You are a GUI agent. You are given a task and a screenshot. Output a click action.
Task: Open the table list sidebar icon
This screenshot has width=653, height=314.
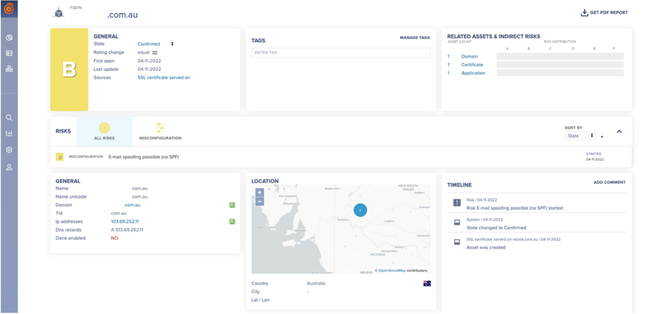(9, 53)
